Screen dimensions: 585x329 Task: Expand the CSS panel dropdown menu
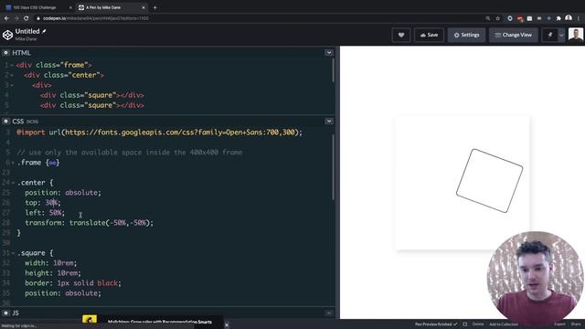click(x=329, y=122)
